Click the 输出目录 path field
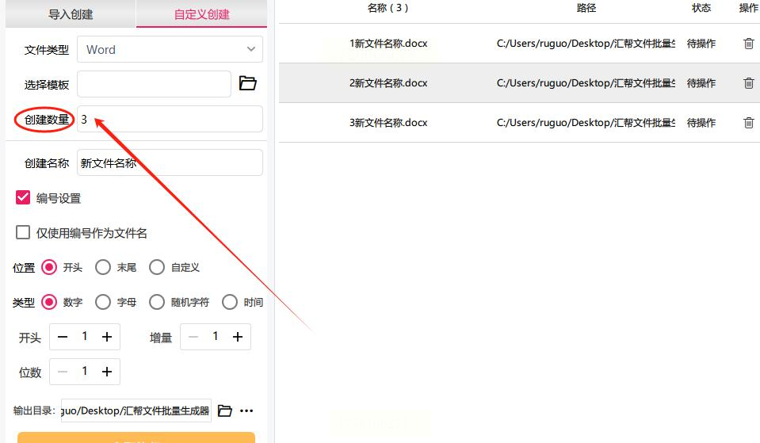Viewport: 760px width, 443px height. (x=136, y=411)
